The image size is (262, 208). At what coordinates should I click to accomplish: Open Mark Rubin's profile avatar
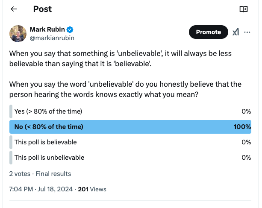point(18,33)
